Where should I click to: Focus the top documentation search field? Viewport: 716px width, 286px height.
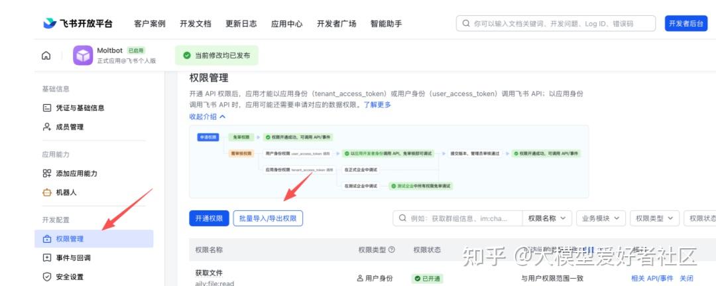556,23
